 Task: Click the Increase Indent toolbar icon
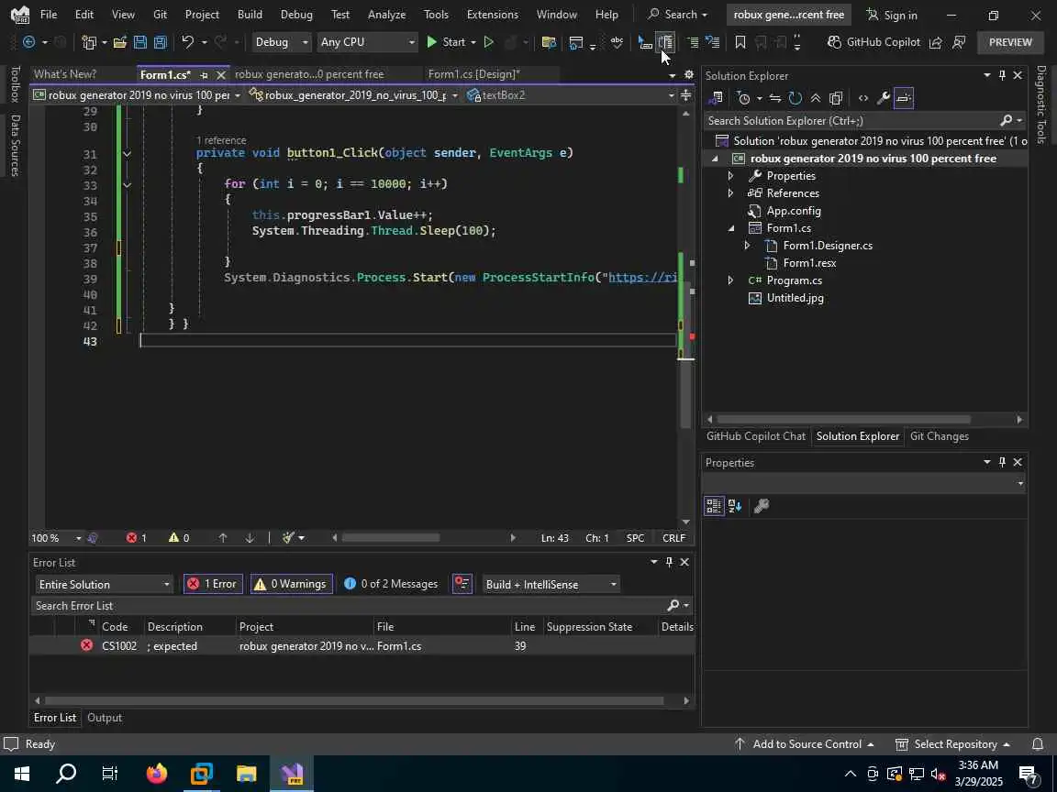pos(693,42)
